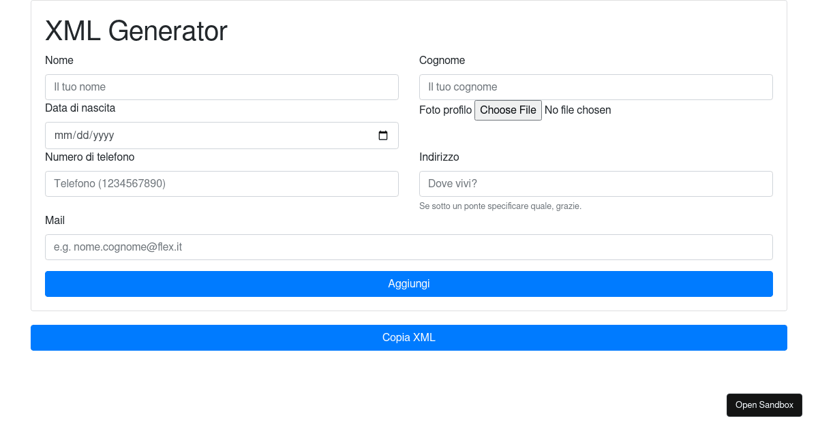Click the 'Numero di telefono' label
This screenshot has width=818, height=429.
[x=90, y=157]
